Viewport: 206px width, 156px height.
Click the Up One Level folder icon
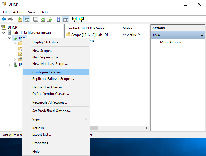coord(20,19)
